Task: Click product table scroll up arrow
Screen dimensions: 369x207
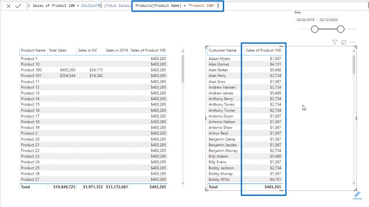Action: pyautogui.click(x=183, y=51)
